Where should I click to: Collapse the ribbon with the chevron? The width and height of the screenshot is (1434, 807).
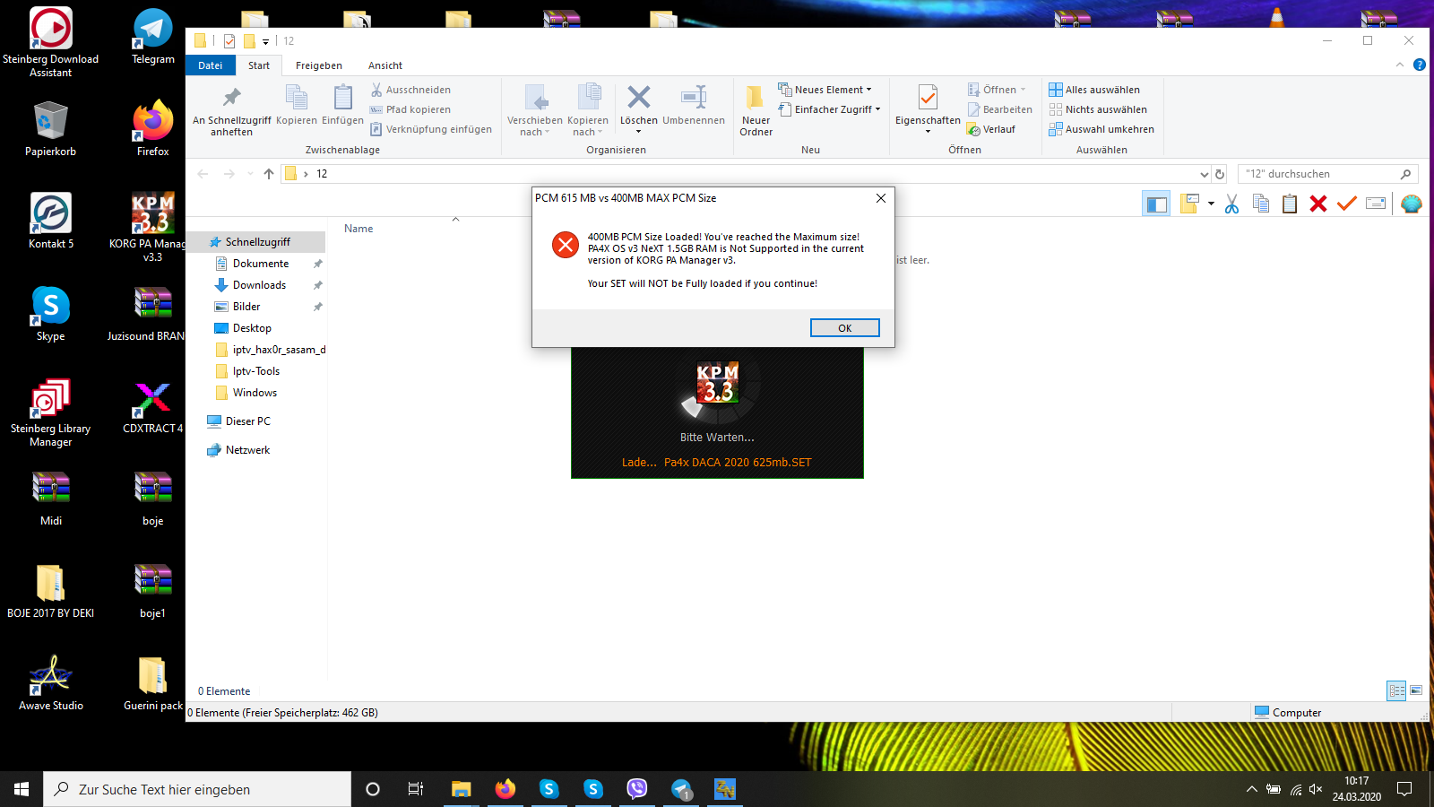pyautogui.click(x=1400, y=65)
